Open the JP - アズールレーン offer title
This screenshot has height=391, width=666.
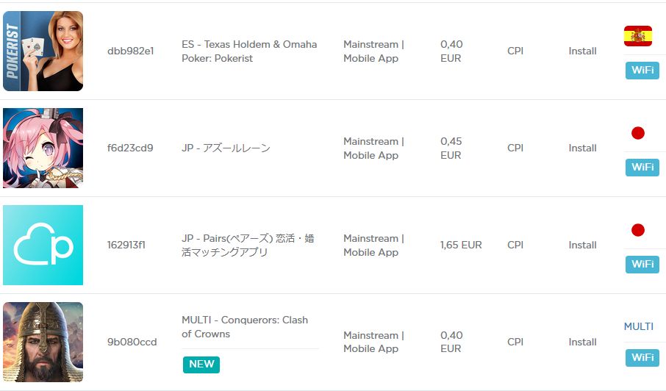(x=226, y=148)
